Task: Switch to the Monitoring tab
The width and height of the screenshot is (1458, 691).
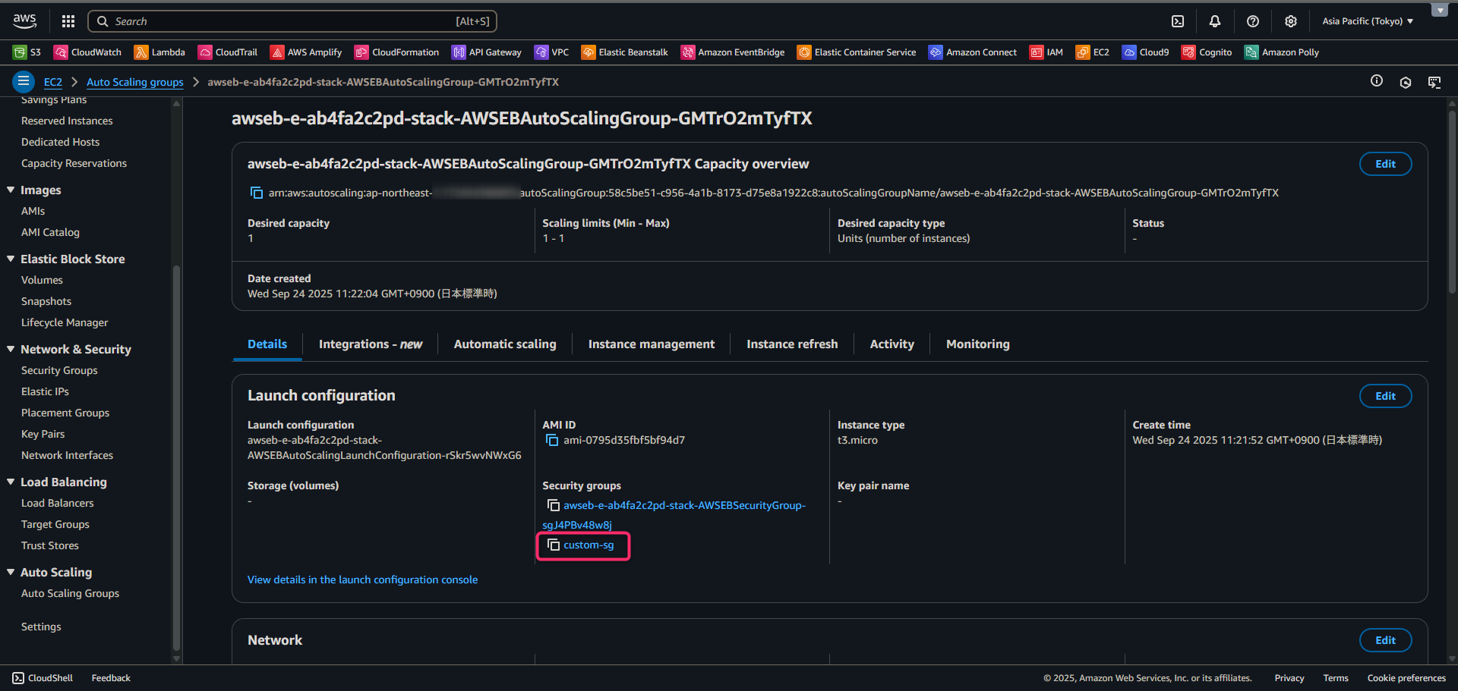Action: (978, 344)
